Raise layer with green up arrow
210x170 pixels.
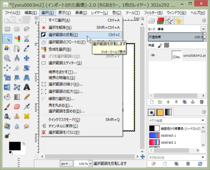click(x=168, y=102)
